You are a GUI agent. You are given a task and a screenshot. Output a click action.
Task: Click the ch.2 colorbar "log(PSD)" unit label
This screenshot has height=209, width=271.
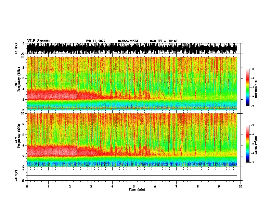256,145
